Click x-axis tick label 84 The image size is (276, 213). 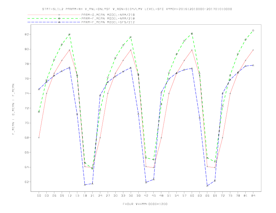click(x=253, y=196)
